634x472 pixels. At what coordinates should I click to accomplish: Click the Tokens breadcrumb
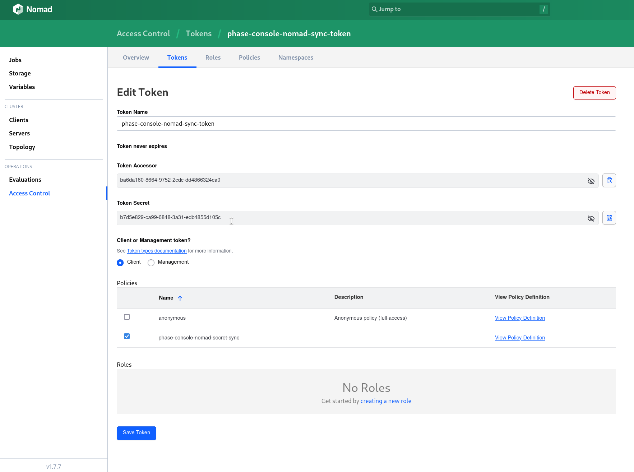(199, 33)
